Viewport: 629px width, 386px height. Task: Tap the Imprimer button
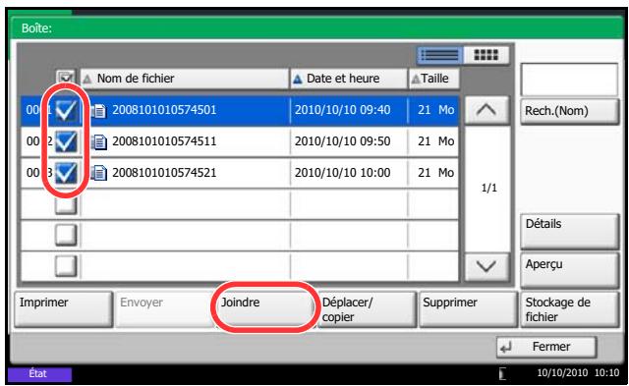(63, 309)
